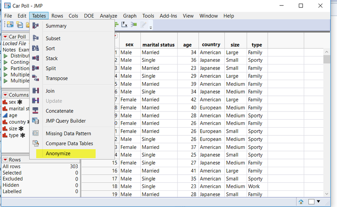
Task: Click age value 42 in row 7
Action: pos(193,100)
